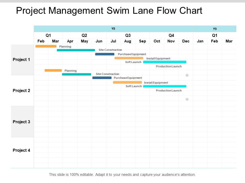Click the Project 1 swim lane label
The width and height of the screenshot is (245, 183).
(x=21, y=59)
